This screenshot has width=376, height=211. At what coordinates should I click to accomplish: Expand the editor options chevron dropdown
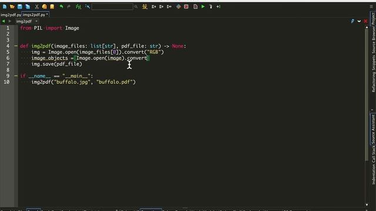pyautogui.click(x=359, y=21)
